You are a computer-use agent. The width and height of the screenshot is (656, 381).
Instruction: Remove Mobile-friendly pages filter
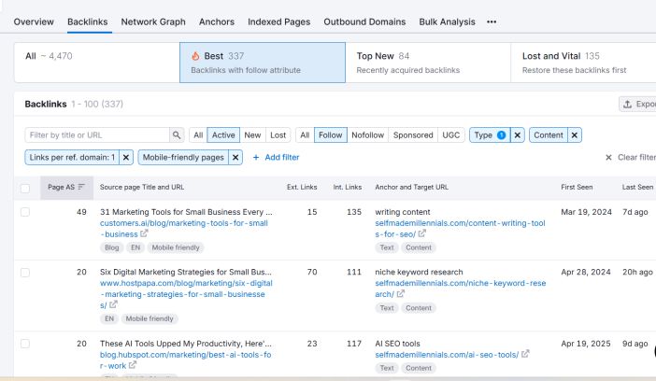click(235, 157)
